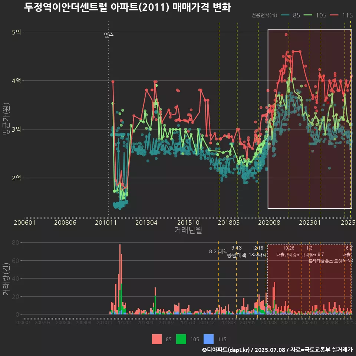The width and height of the screenshot is (356, 356).
Task: Click the 거래량(건) axis title
Action: [x=6, y=279]
